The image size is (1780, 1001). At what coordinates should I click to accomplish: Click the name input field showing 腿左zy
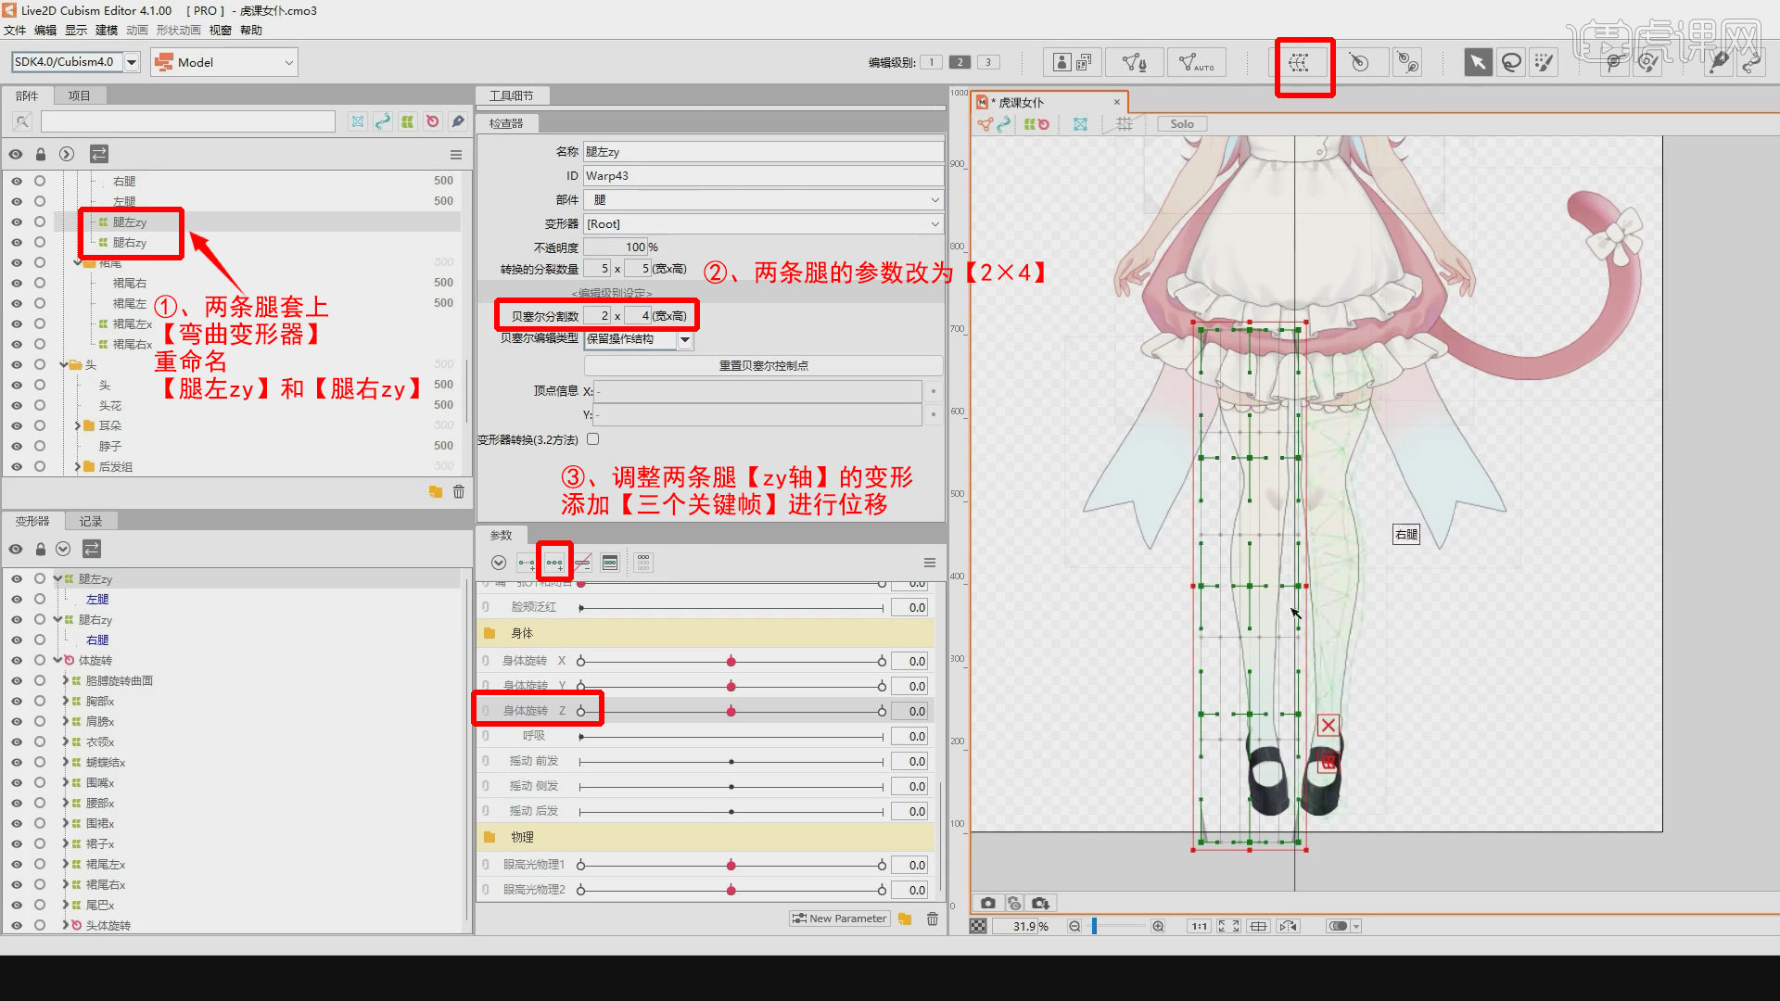[762, 150]
